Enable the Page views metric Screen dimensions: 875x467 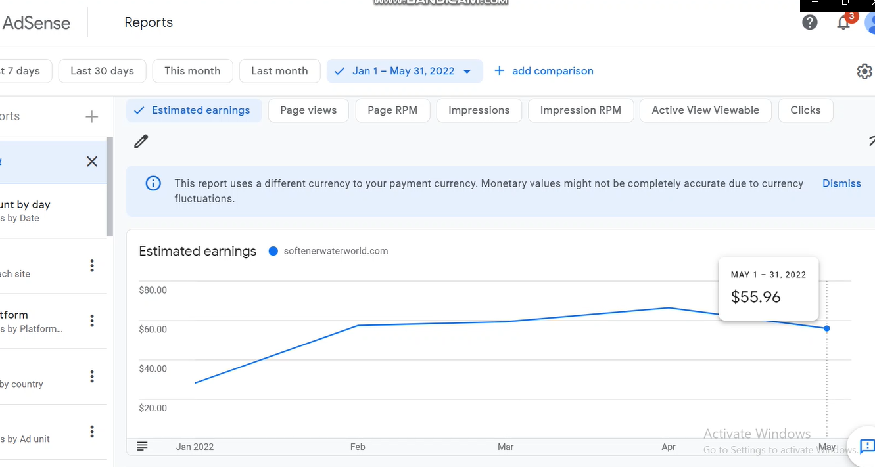click(308, 110)
